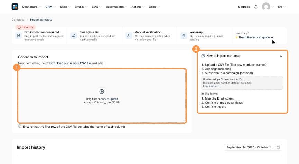The image size is (299, 164).
Task: Click the help question-mark icon
Action: 203,56
